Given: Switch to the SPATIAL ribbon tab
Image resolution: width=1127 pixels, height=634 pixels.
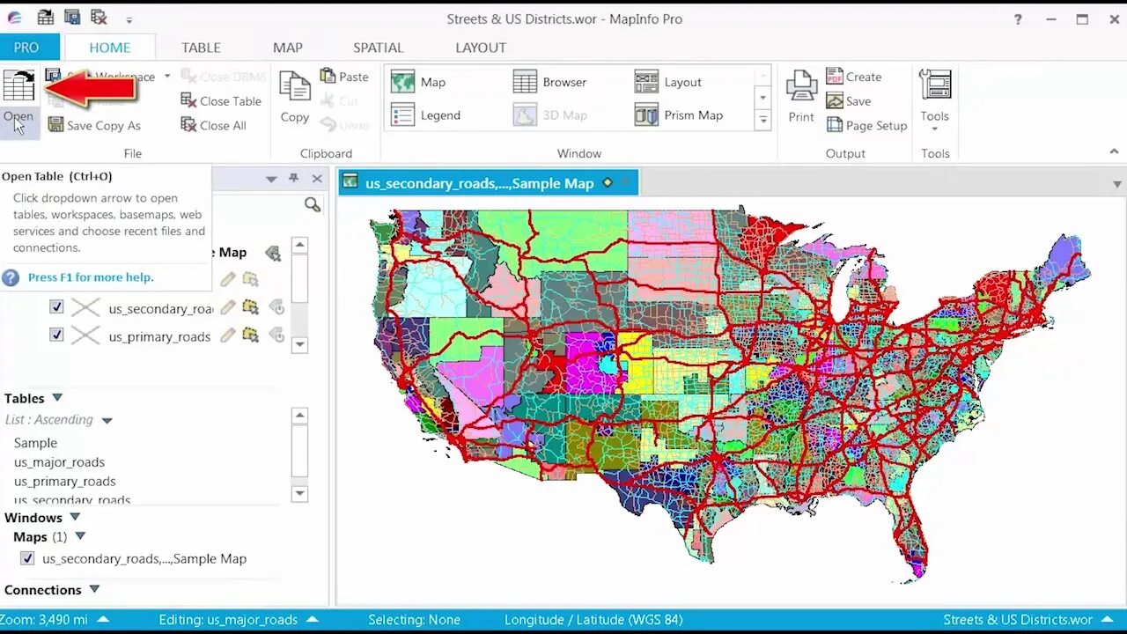Looking at the screenshot, I should (x=379, y=48).
